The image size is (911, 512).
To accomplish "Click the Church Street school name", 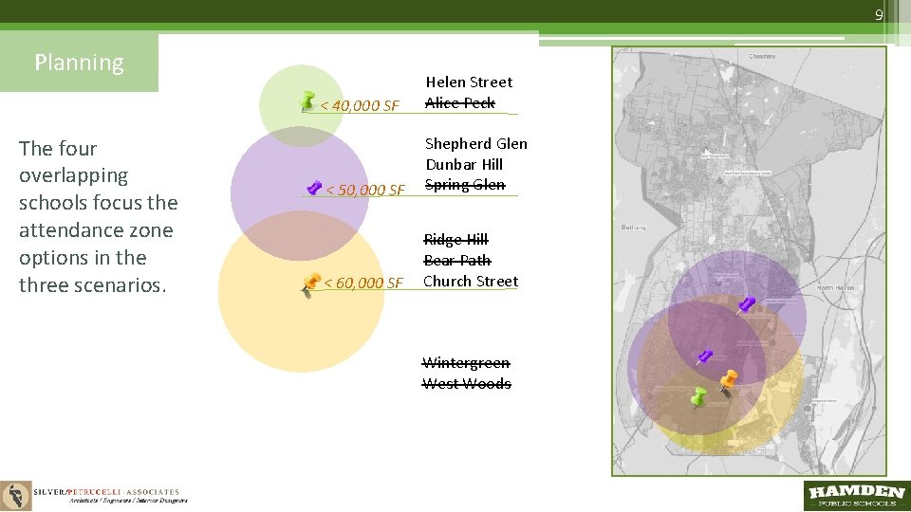I will (471, 281).
